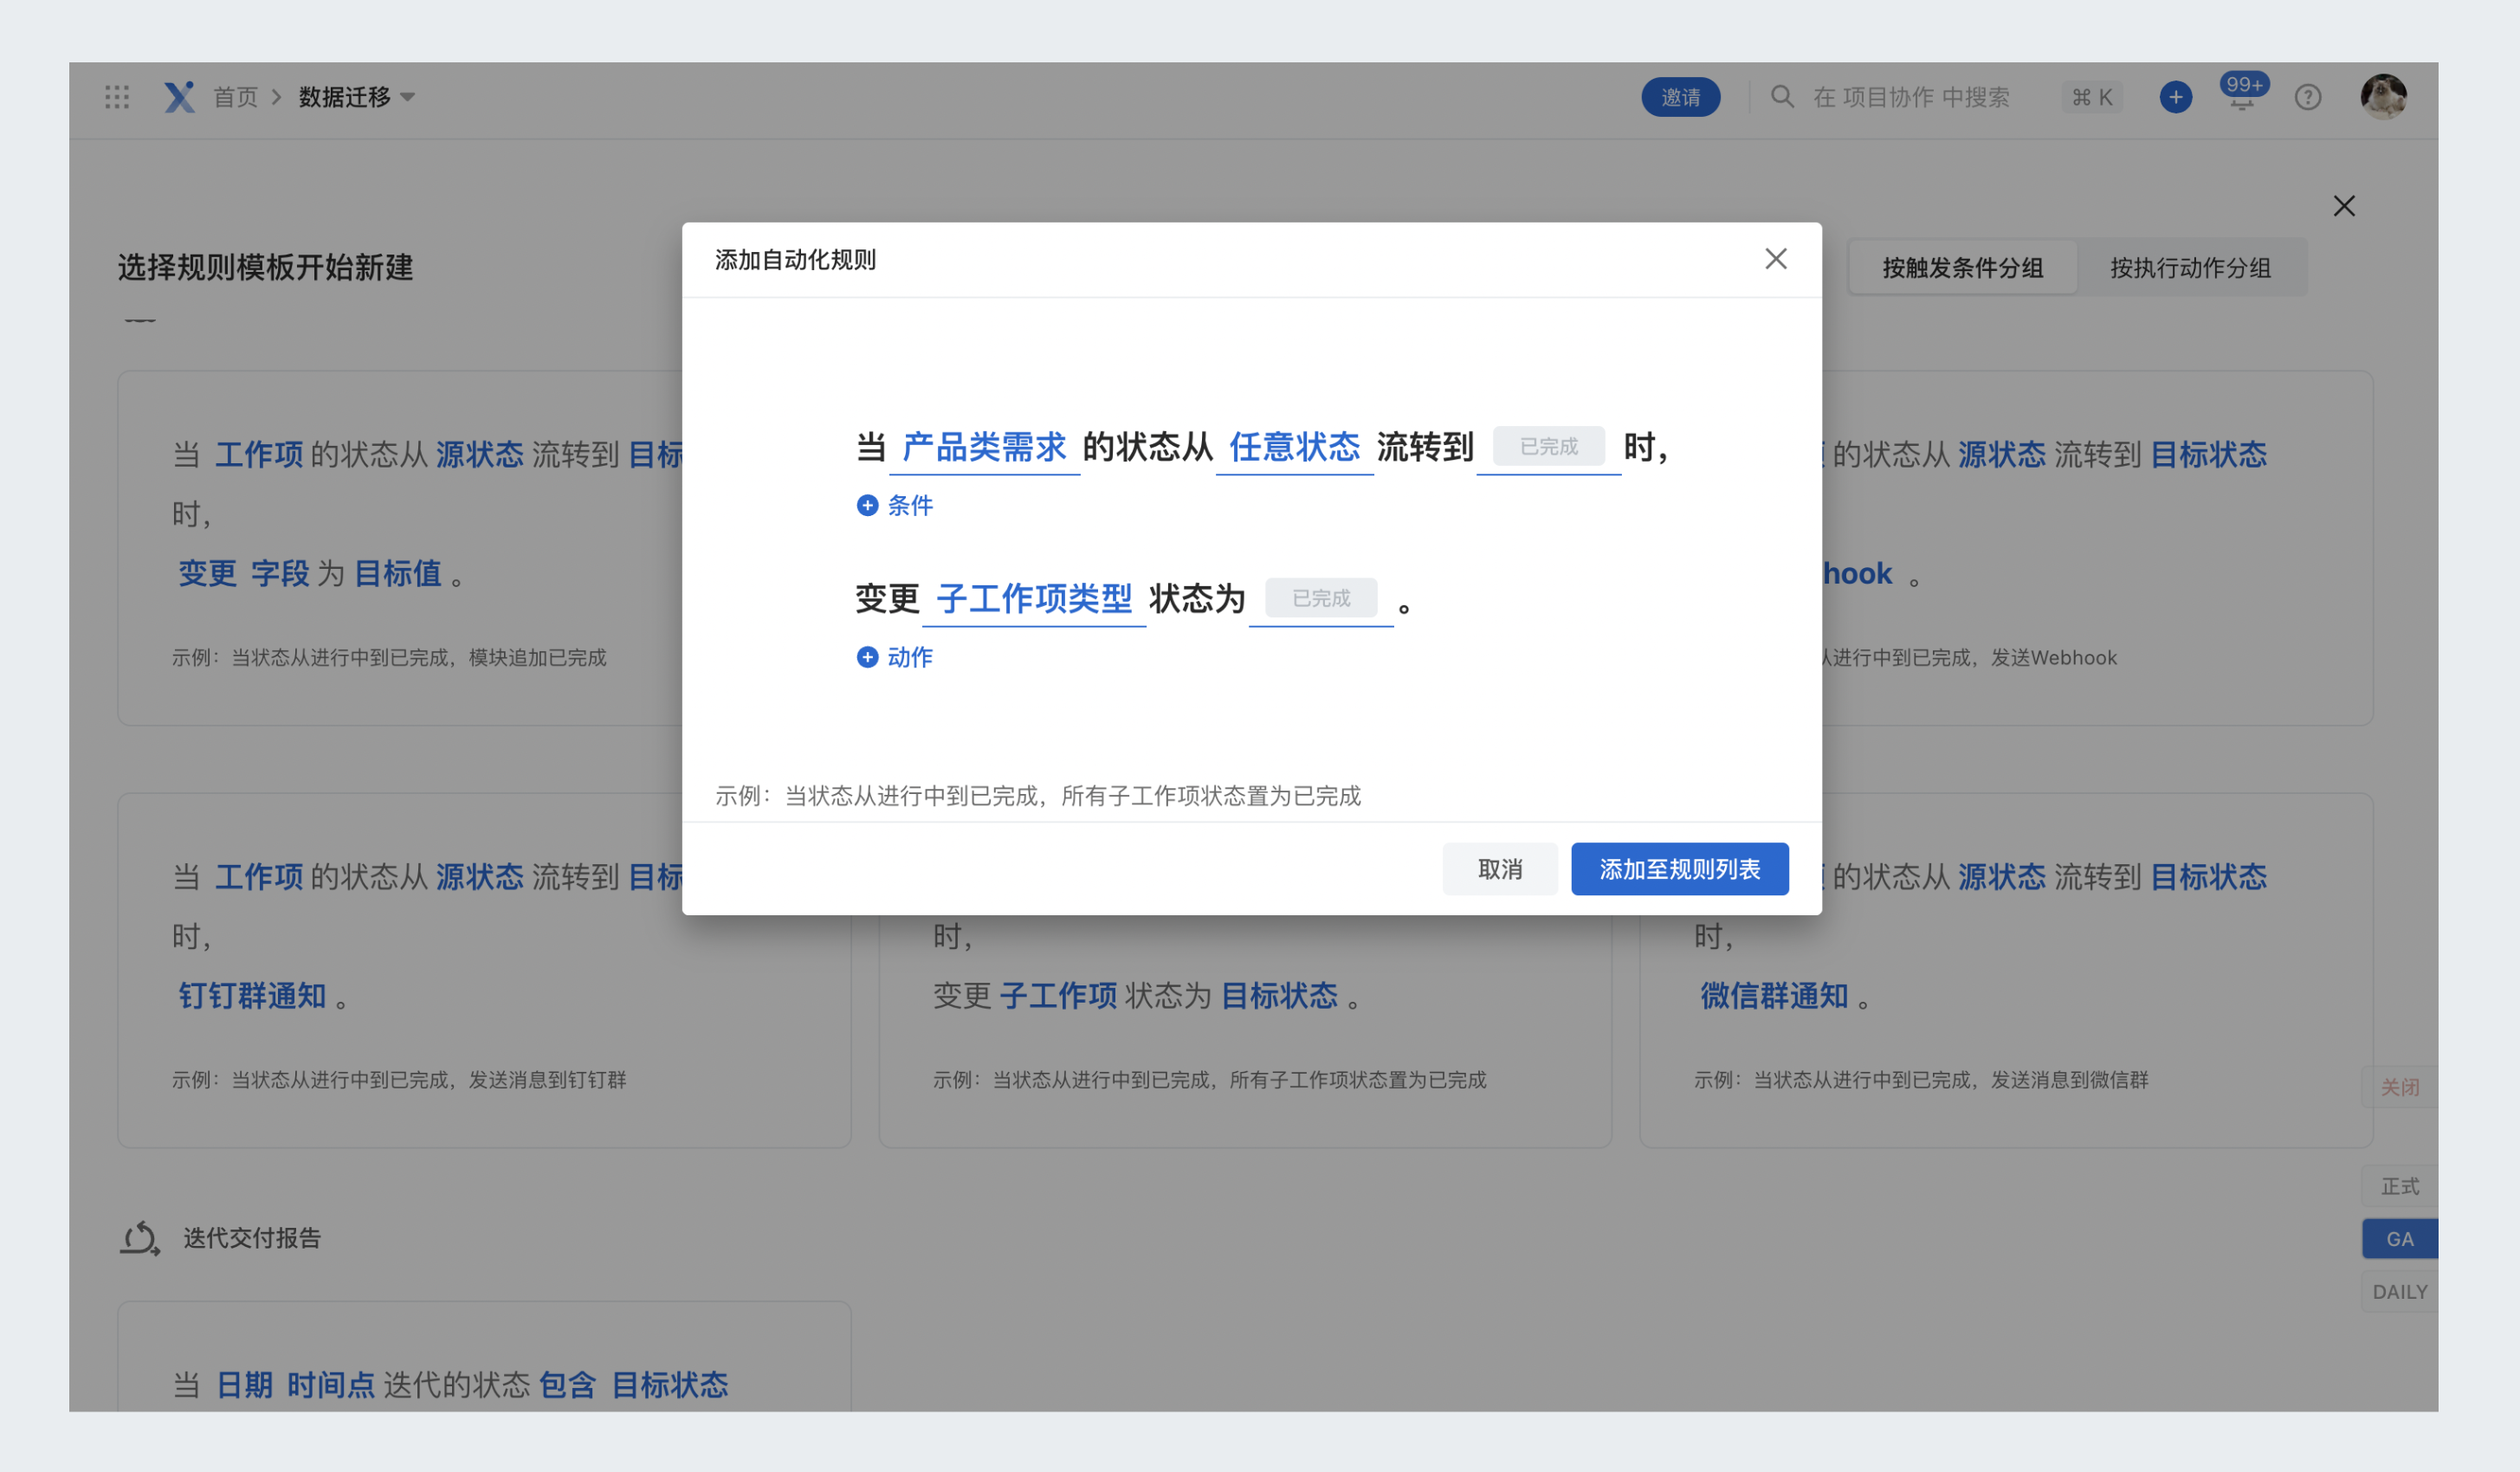The height and width of the screenshot is (1472, 2520).
Task: Click the 动作 add link
Action: click(x=909, y=657)
